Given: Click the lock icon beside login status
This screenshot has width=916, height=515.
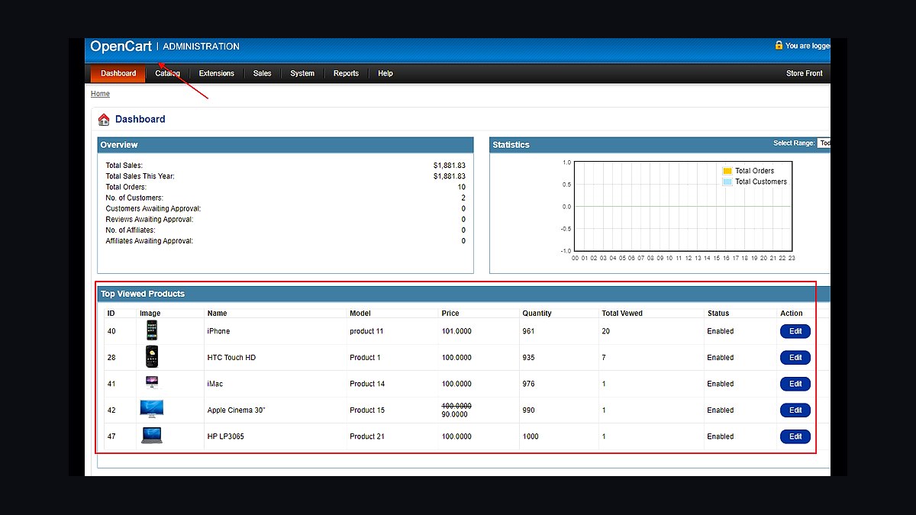Looking at the screenshot, I should [x=779, y=45].
